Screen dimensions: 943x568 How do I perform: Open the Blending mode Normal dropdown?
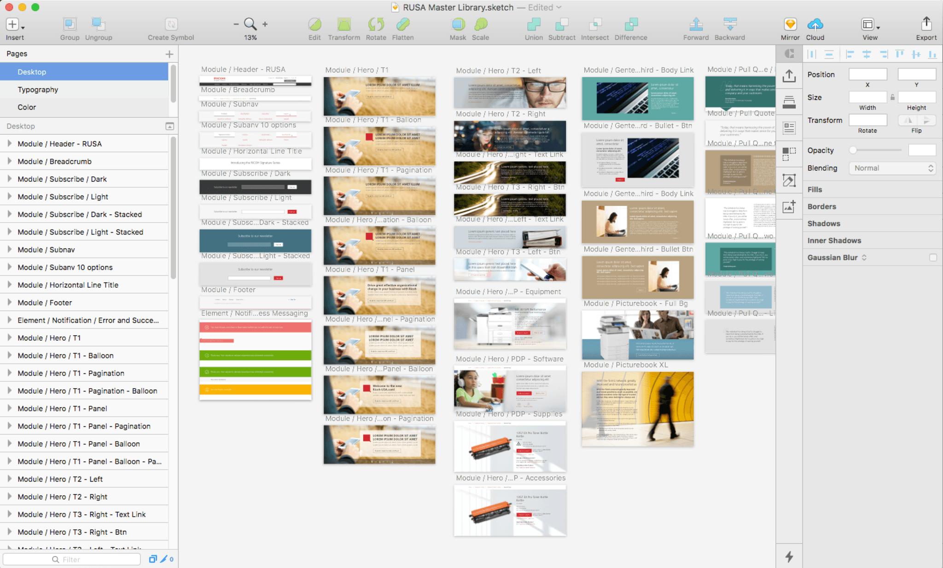point(892,168)
